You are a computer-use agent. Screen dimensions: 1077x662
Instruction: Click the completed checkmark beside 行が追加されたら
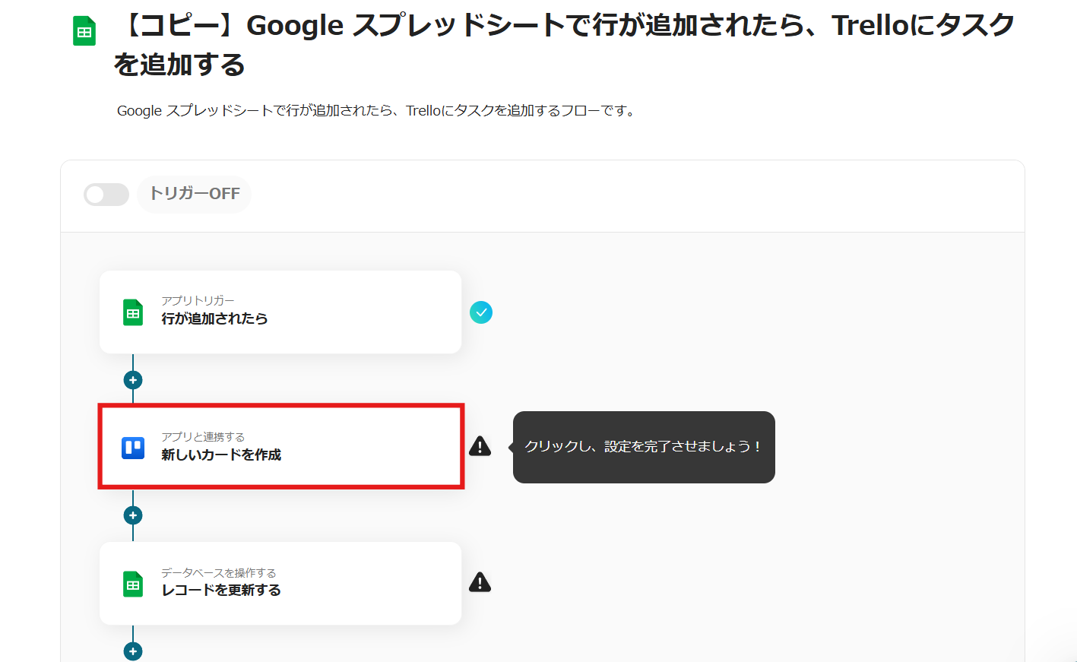pos(481,312)
